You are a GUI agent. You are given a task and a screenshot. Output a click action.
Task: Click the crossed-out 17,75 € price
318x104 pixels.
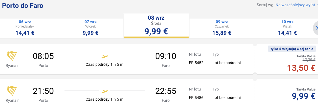pyautogui.click(x=309, y=60)
